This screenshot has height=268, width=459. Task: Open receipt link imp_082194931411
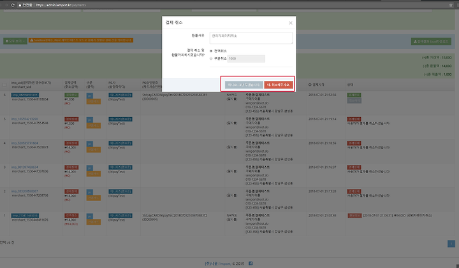[25, 95]
